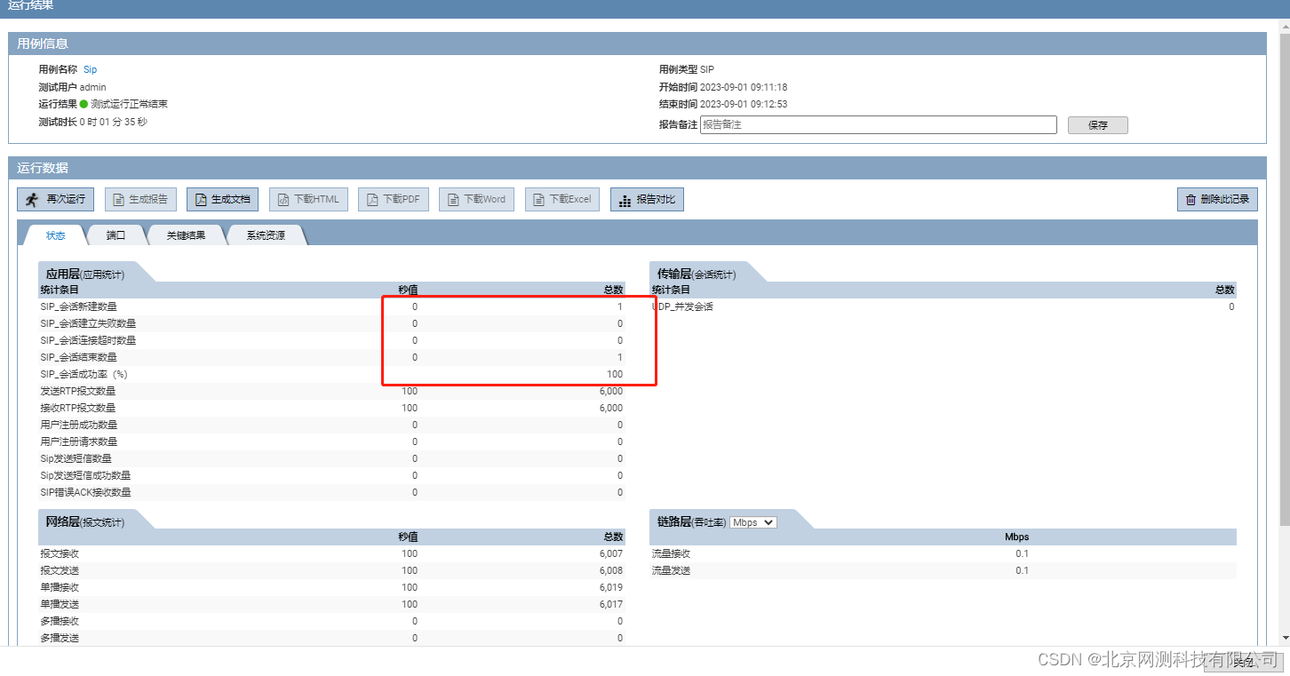Click the 测试时长 0 时 01 分 35 秒 text
Image resolution: width=1290 pixels, height=676 pixels.
pos(93,122)
